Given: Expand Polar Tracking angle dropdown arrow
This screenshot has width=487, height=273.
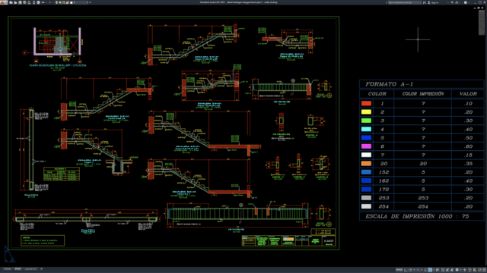Looking at the screenshot, I should 414,270.
